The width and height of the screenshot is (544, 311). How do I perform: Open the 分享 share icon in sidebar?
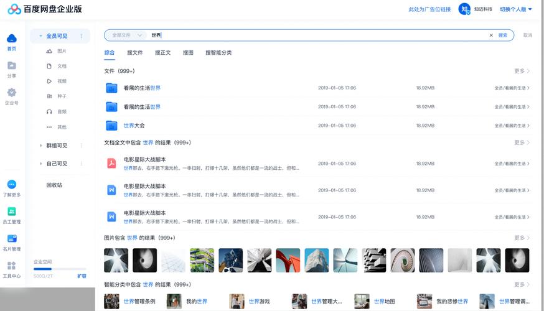click(x=12, y=65)
